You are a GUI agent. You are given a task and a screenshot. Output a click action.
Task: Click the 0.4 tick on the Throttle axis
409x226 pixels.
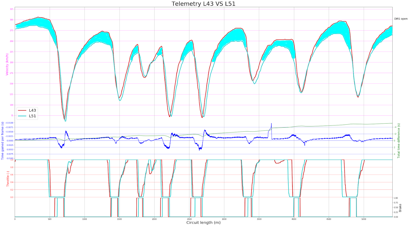pyautogui.click(x=12, y=182)
